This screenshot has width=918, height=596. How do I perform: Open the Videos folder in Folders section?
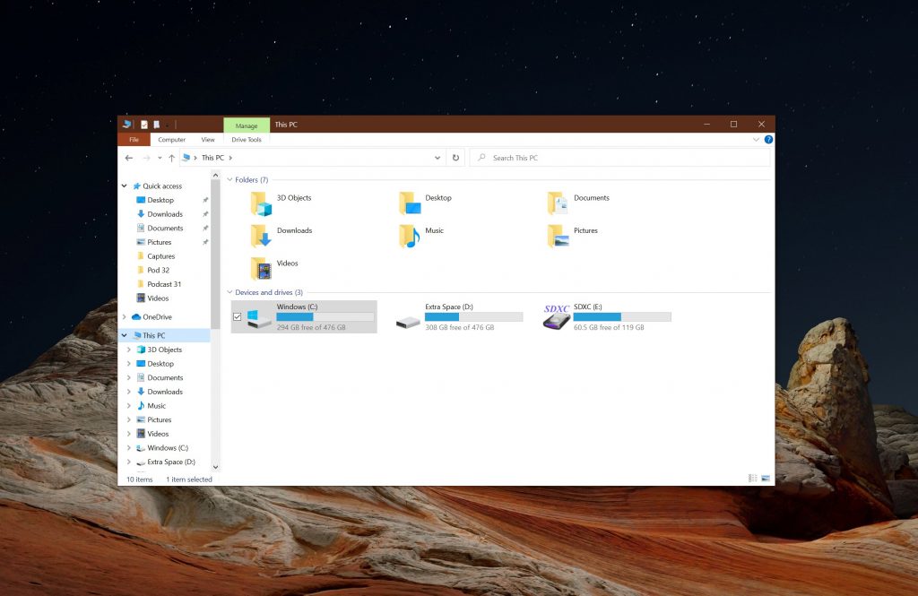[261, 269]
